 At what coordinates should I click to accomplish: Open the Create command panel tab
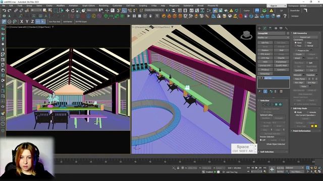(x=259, y=28)
